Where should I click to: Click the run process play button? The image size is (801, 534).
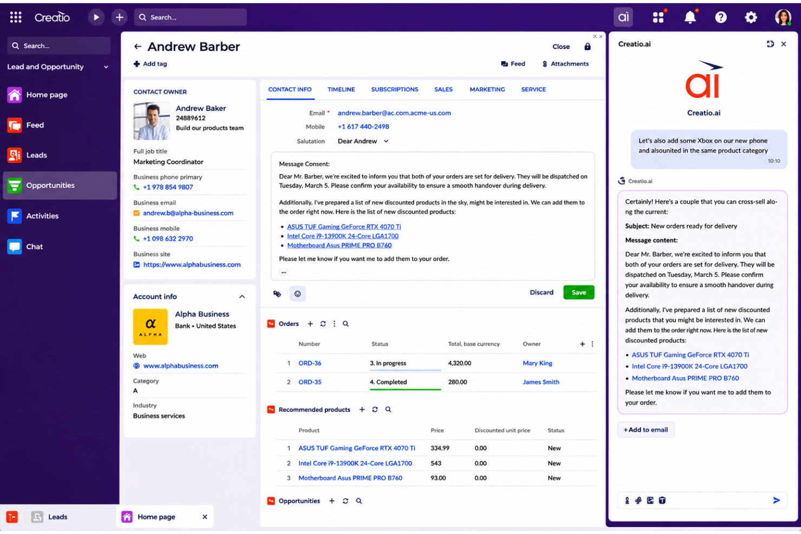coord(96,17)
